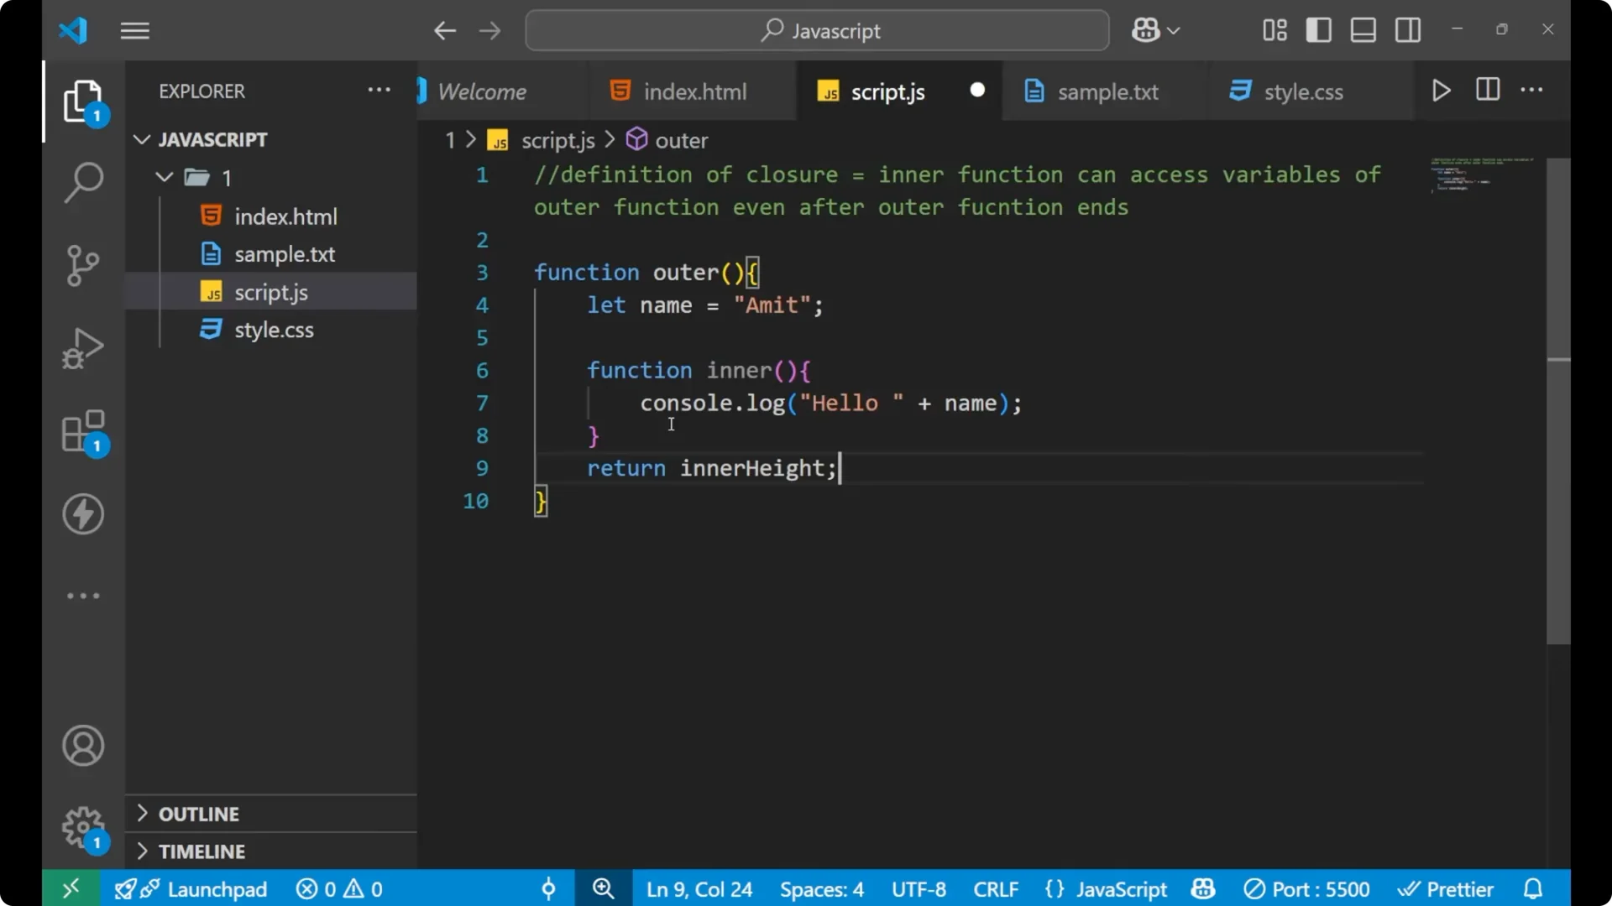The image size is (1612, 906).
Task: Run the script with the play button
Action: click(1441, 91)
